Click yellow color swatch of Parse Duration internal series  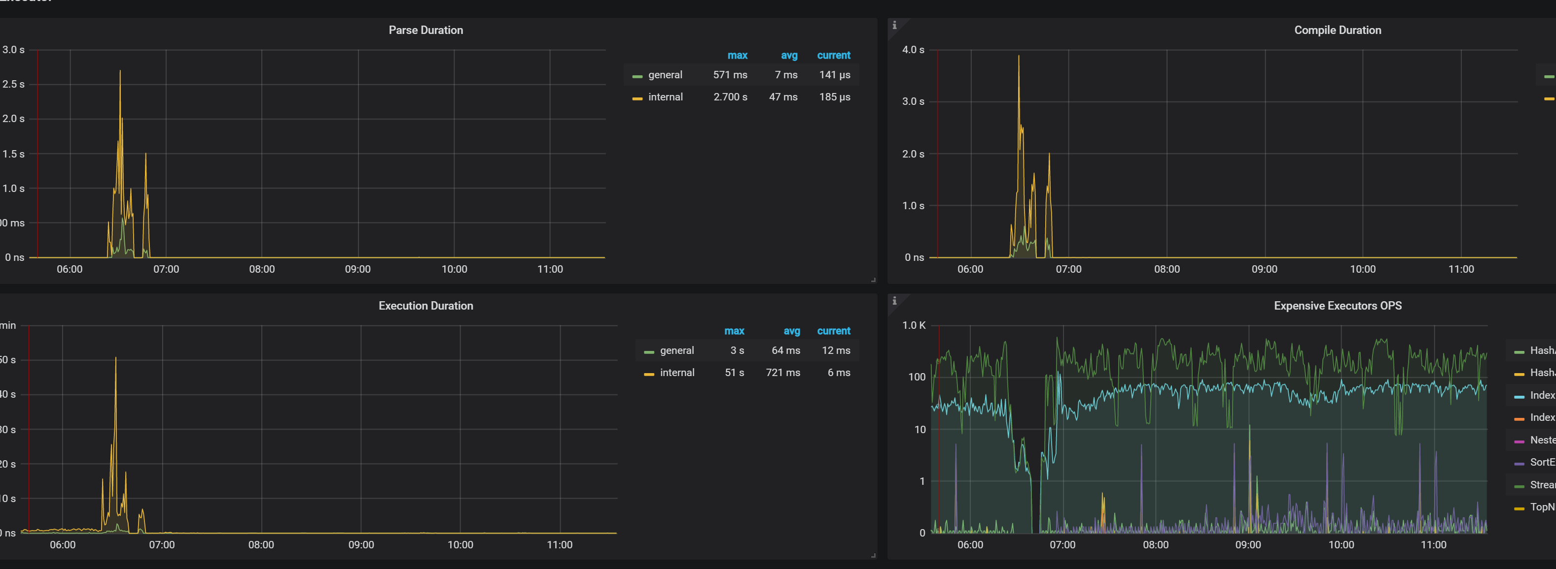coord(637,98)
